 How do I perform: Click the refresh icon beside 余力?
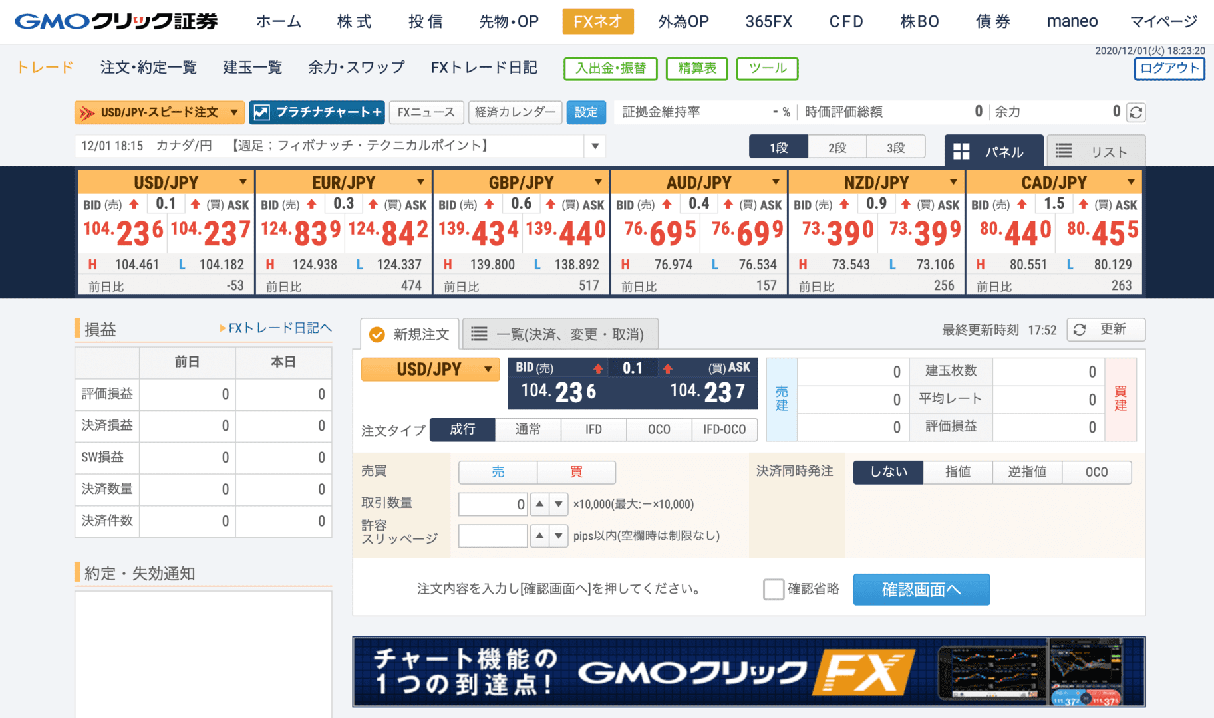pos(1136,112)
